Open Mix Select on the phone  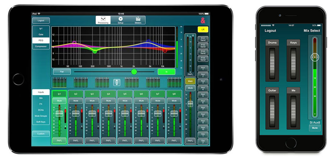coord(312,31)
